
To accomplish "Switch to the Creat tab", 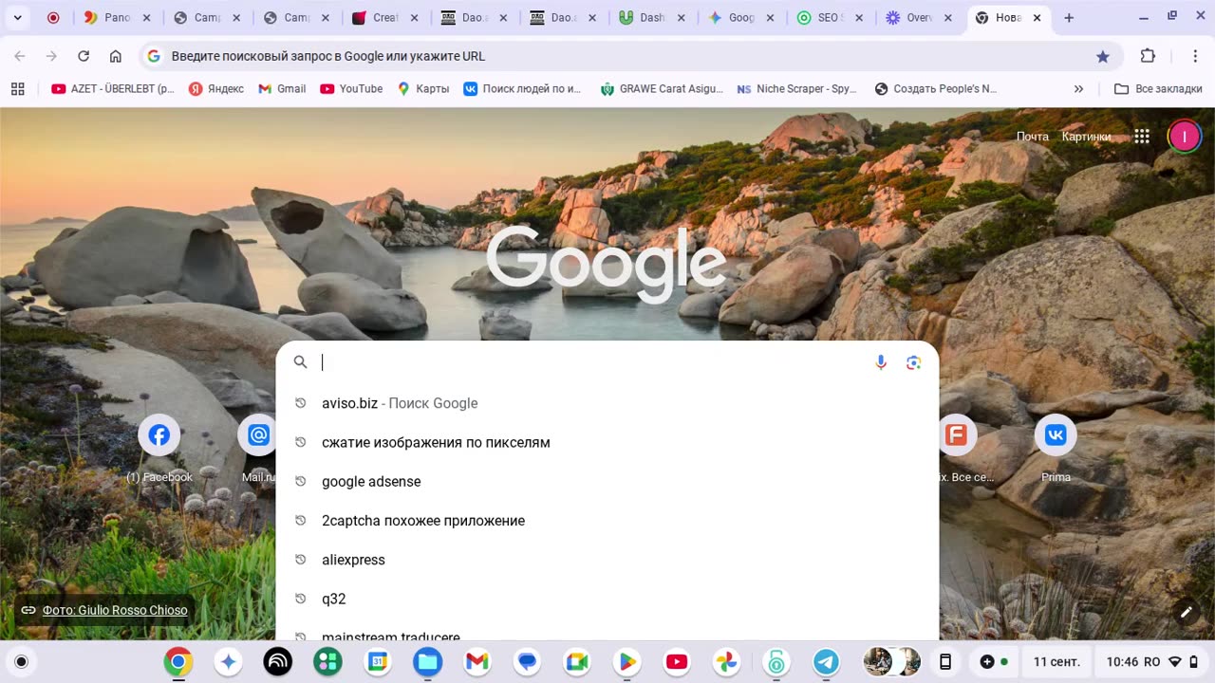I will click(384, 17).
